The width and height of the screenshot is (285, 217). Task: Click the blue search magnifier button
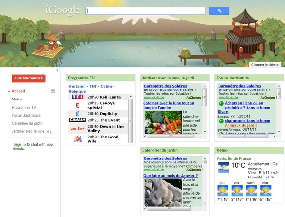pos(219,11)
